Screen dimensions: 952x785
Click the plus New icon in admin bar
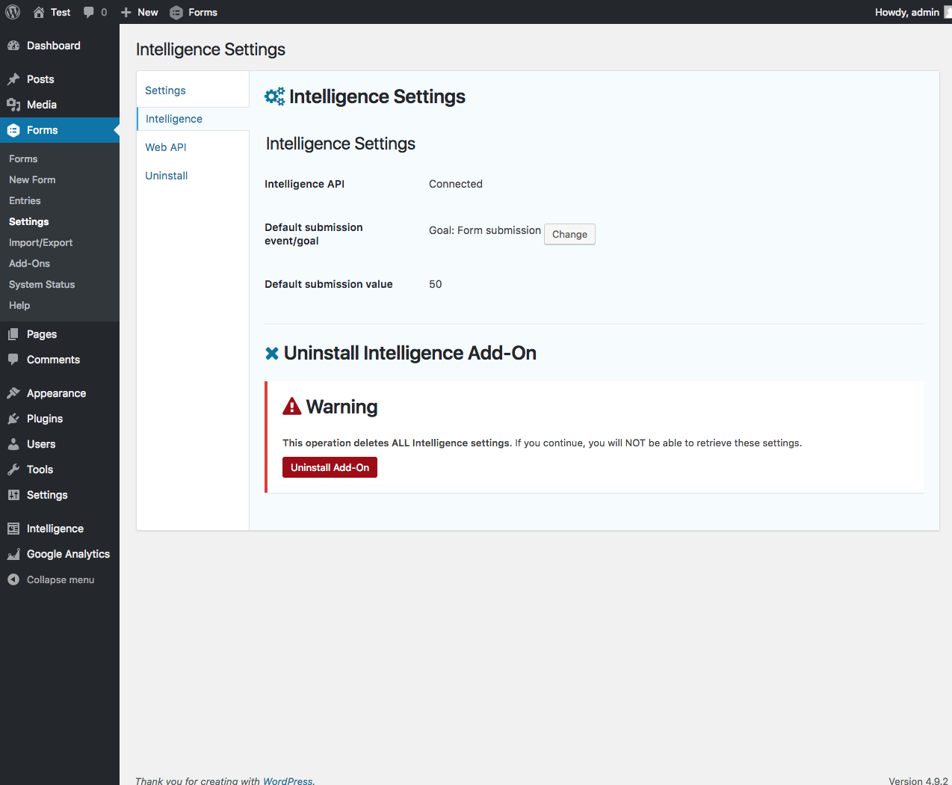pos(126,12)
